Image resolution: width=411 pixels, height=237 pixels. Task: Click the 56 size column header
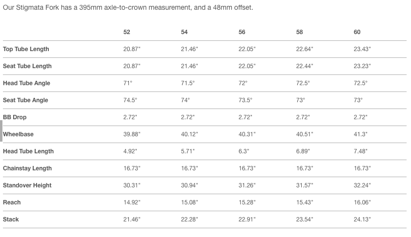point(242,32)
